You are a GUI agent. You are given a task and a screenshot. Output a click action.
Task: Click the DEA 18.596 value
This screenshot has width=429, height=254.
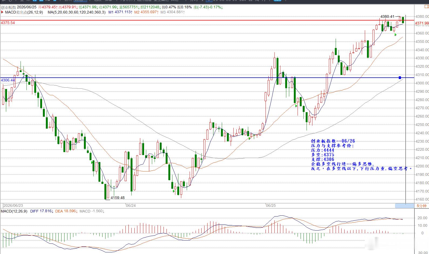coord(66,211)
